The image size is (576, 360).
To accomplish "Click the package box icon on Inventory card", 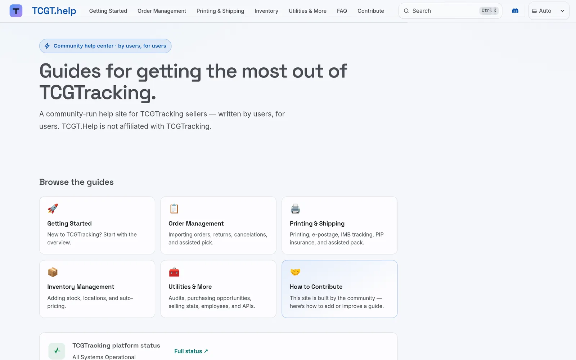I will tap(53, 272).
